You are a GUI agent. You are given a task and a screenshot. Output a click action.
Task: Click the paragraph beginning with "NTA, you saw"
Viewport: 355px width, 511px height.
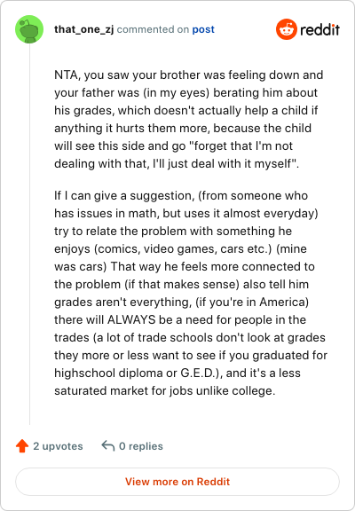pos(189,119)
